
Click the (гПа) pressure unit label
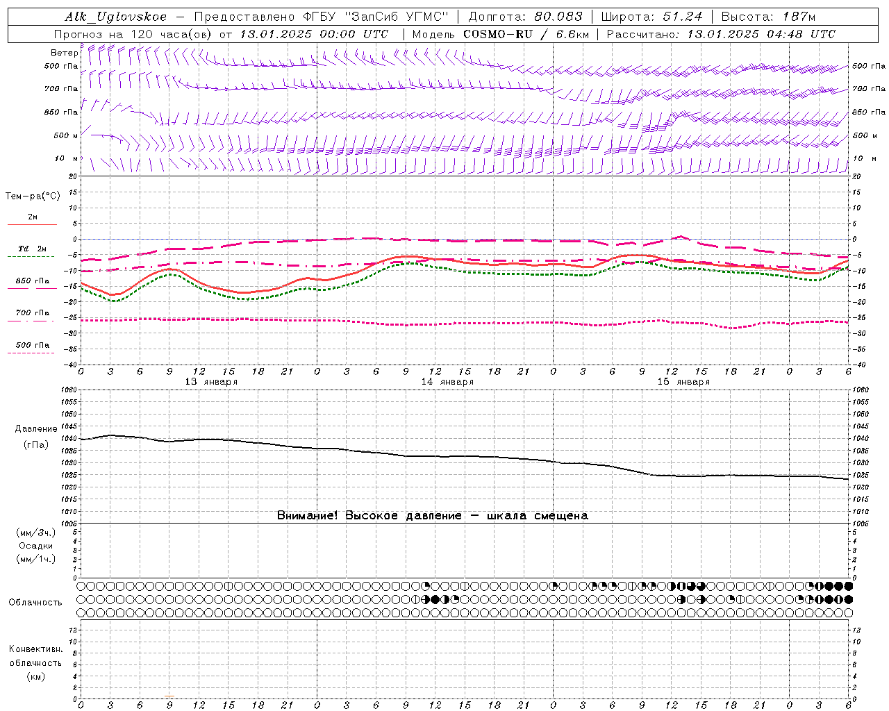pyautogui.click(x=36, y=444)
